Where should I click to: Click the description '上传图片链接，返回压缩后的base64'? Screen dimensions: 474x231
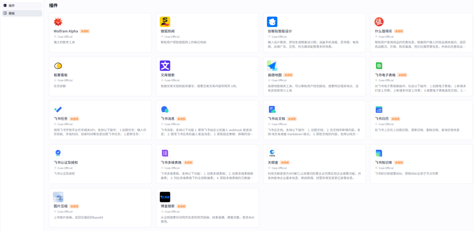point(78,217)
